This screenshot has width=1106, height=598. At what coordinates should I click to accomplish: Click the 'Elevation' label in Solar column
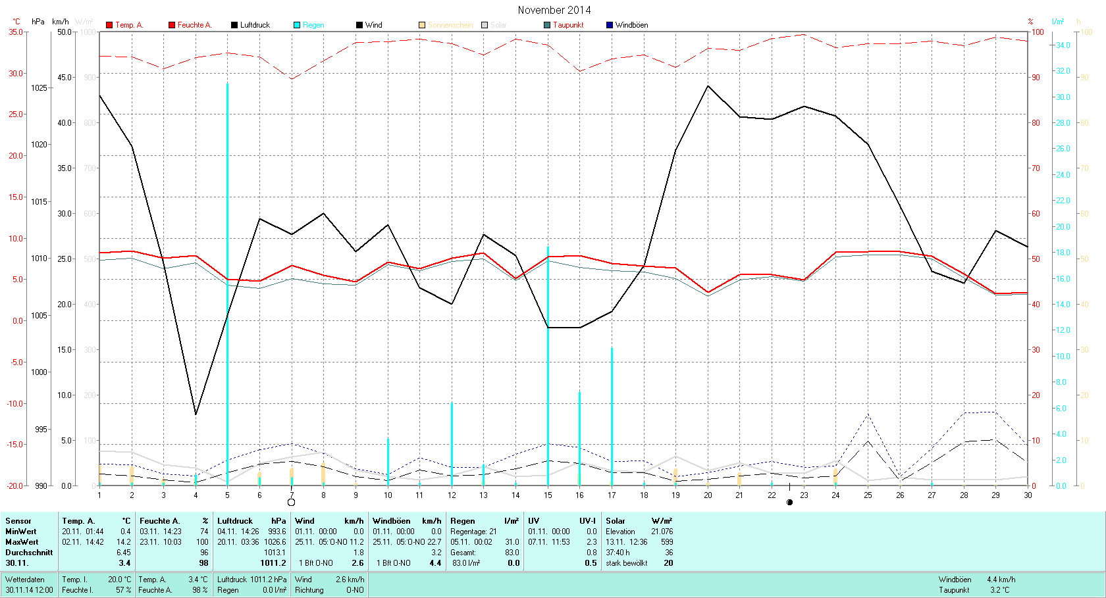[x=620, y=532]
